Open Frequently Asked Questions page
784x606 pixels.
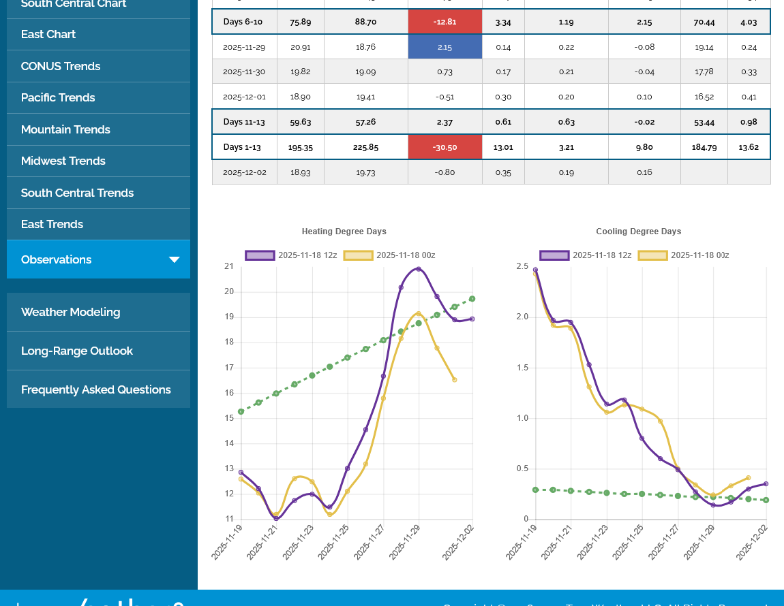96,389
